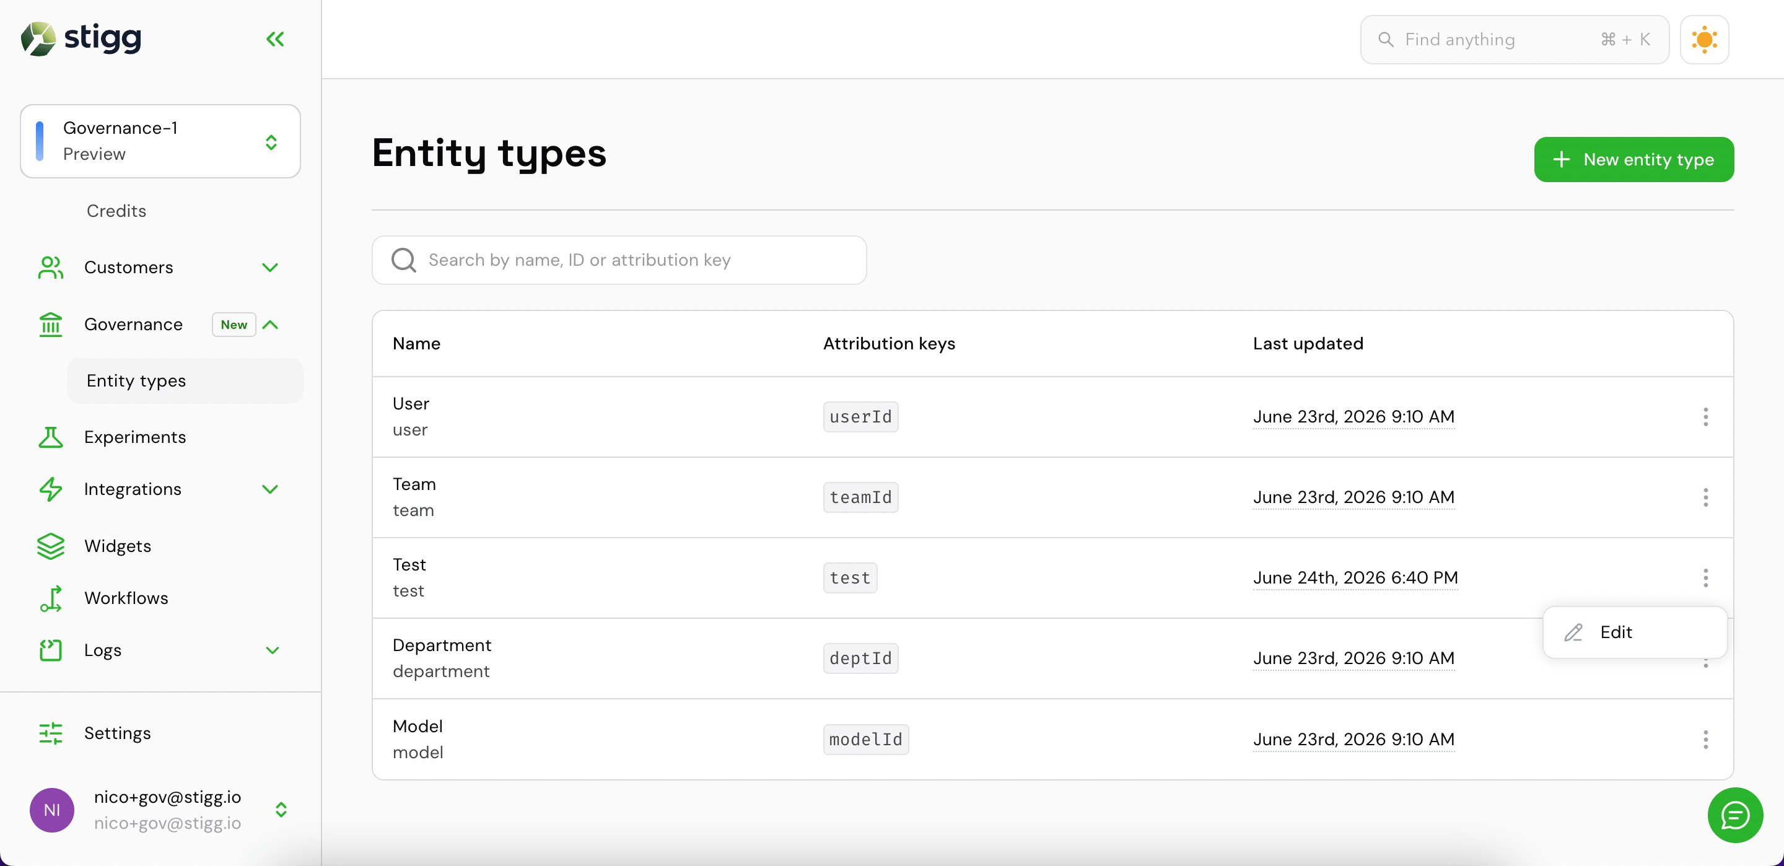Click the NI user avatar
The height and width of the screenshot is (866, 1784).
pyautogui.click(x=52, y=810)
